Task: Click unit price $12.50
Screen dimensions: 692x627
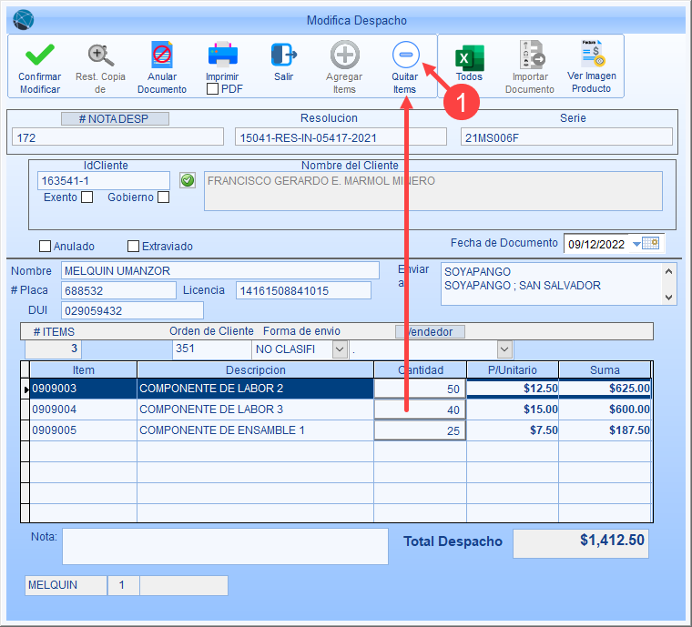Action: tap(513, 389)
